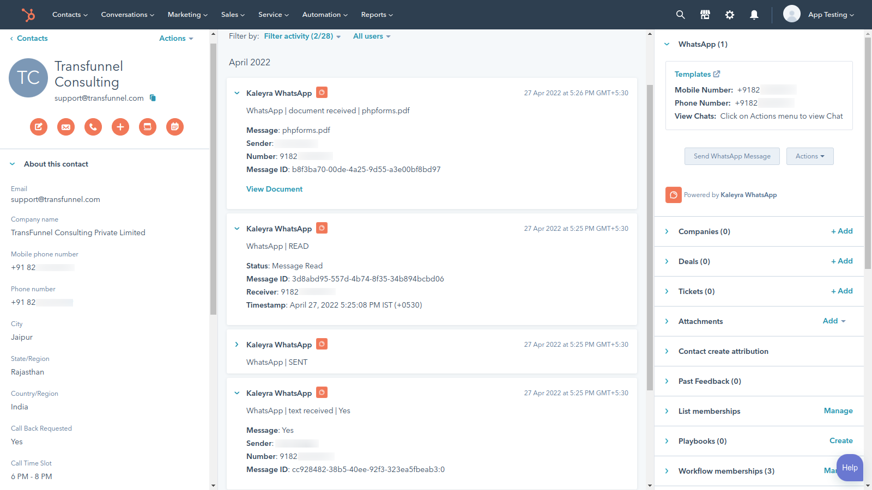Screen dimensions: 872x490
Task: Open the App Testing account dropdown
Action: click(x=831, y=15)
